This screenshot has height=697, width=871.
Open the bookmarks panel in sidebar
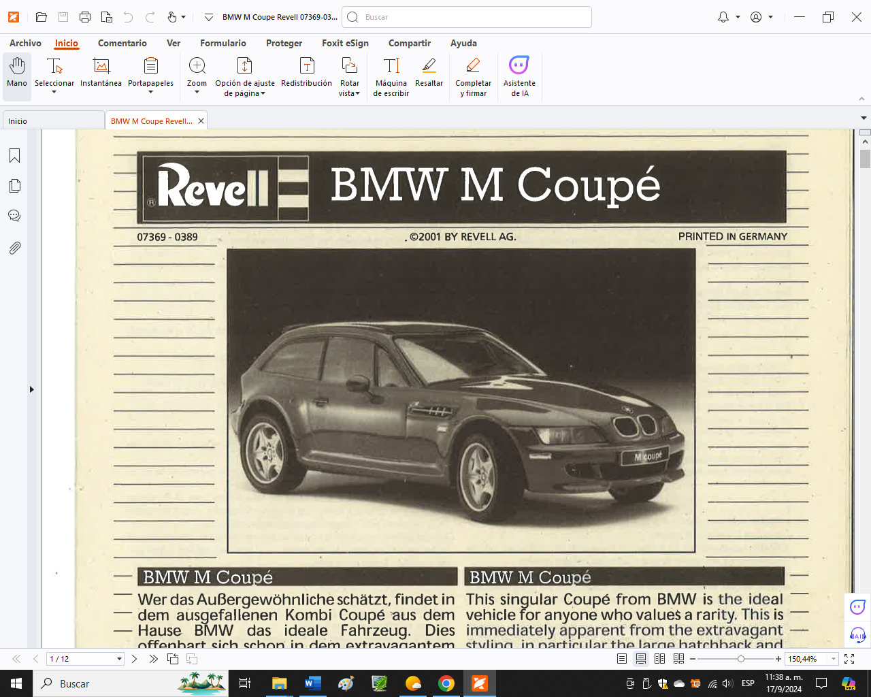(14, 156)
